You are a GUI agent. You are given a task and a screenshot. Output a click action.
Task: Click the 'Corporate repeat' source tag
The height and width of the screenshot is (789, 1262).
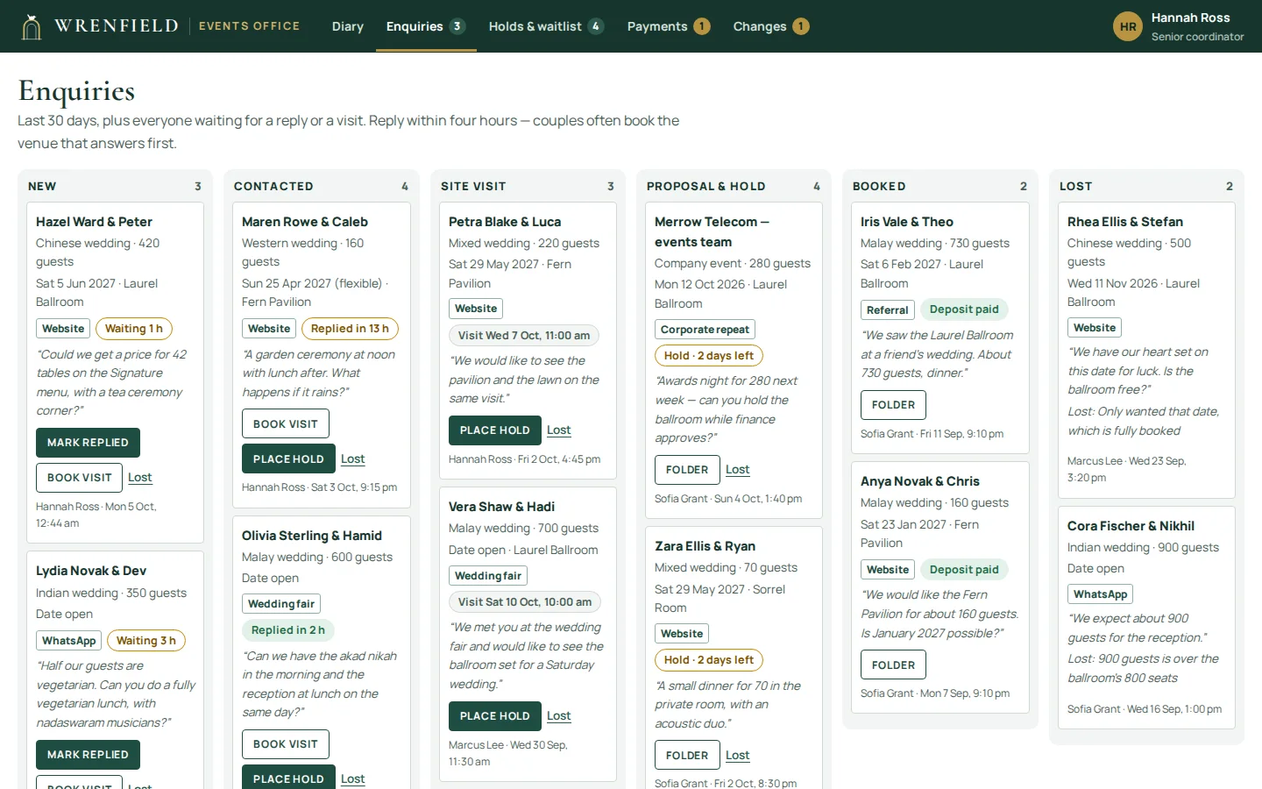[x=705, y=330]
